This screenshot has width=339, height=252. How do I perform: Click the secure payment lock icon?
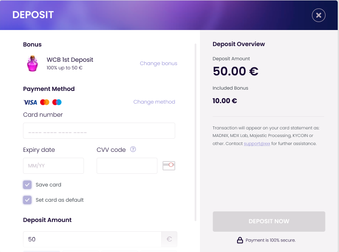click(x=240, y=240)
